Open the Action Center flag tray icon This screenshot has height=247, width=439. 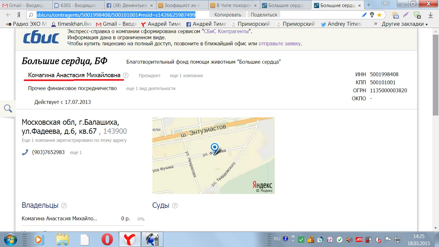point(388,240)
